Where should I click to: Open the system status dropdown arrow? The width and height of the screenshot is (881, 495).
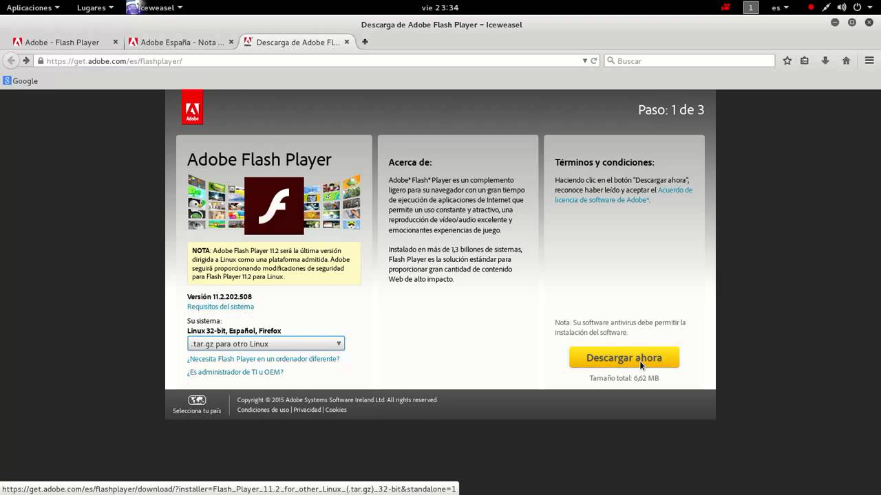click(x=871, y=8)
